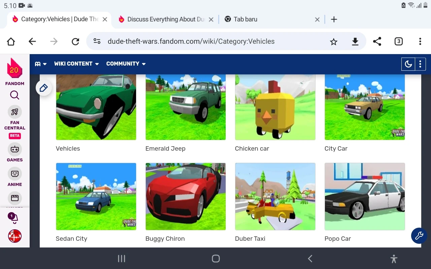Reload the current page
This screenshot has width=431, height=269.
coord(75,41)
